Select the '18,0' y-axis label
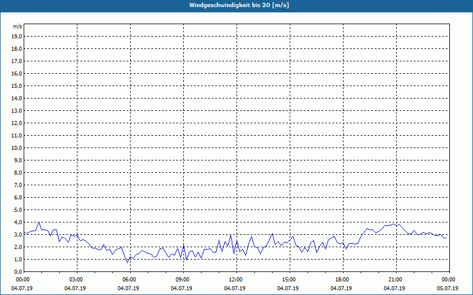 tap(17, 49)
